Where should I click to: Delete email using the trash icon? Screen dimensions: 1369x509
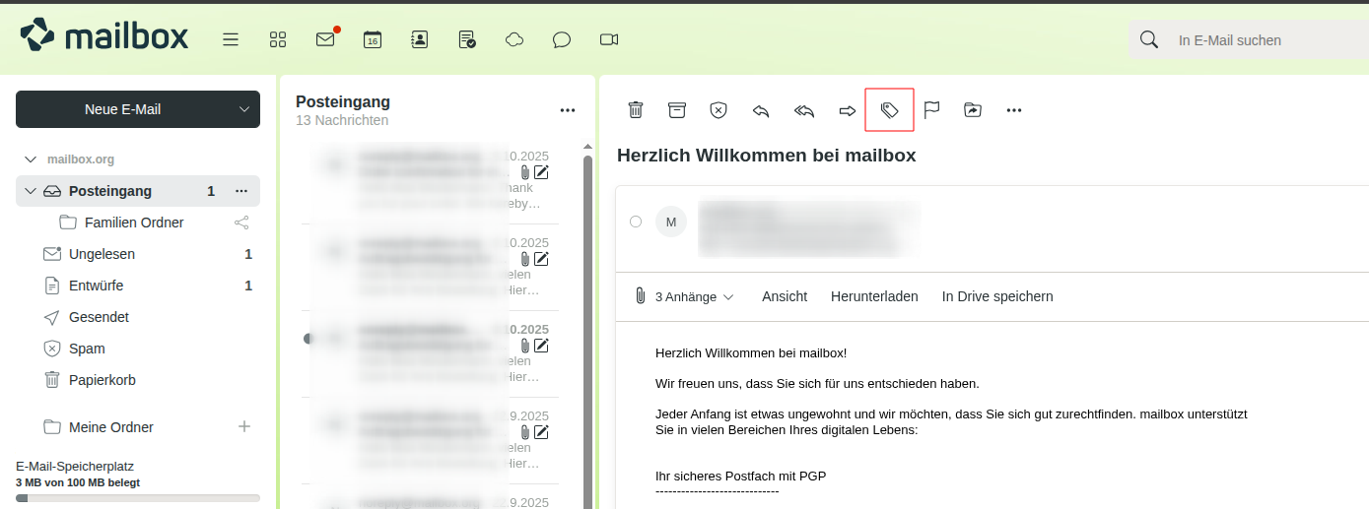click(x=636, y=110)
